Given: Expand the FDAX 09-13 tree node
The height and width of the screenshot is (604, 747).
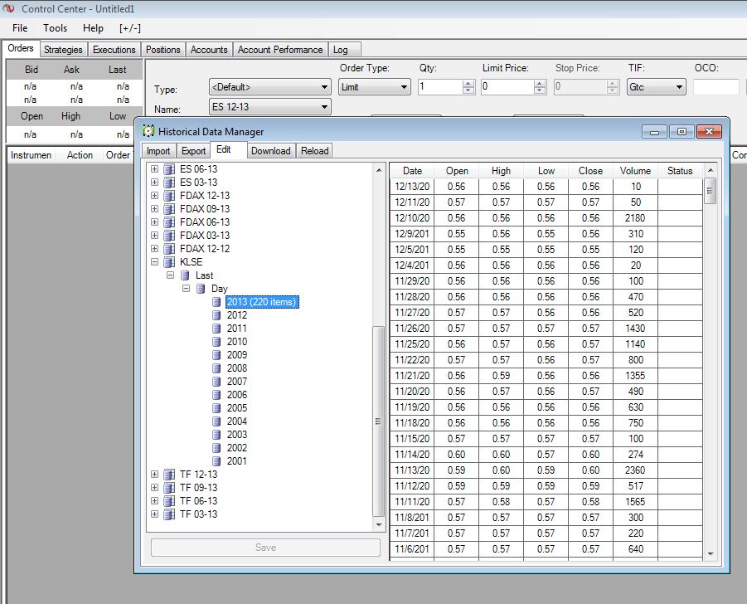Looking at the screenshot, I should click(154, 209).
